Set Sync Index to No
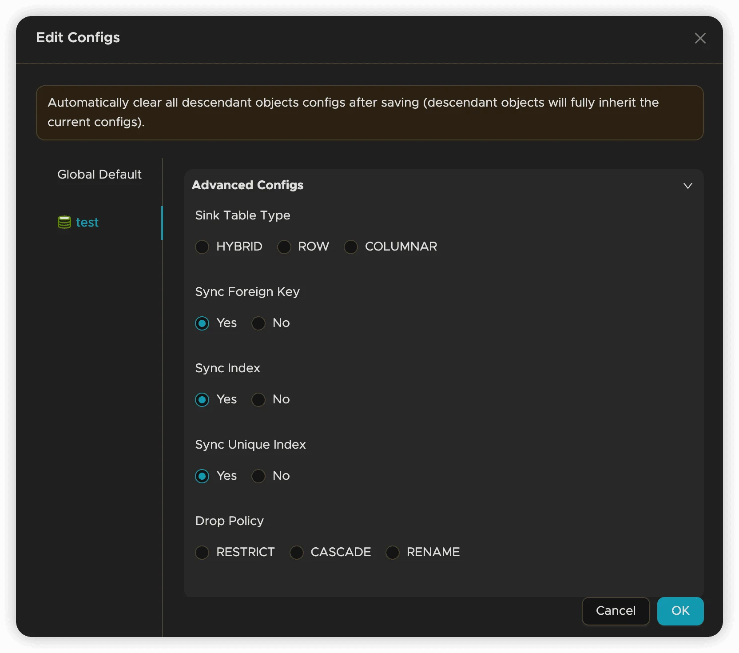This screenshot has height=653, width=739. [258, 399]
